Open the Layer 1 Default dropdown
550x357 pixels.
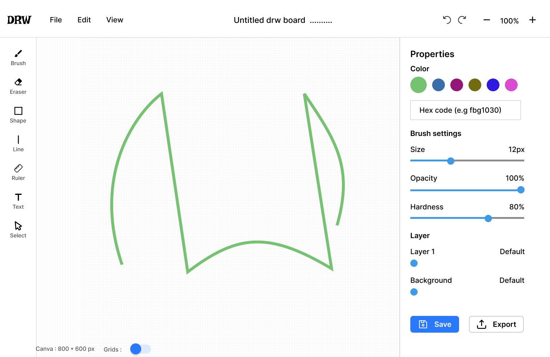pos(512,252)
